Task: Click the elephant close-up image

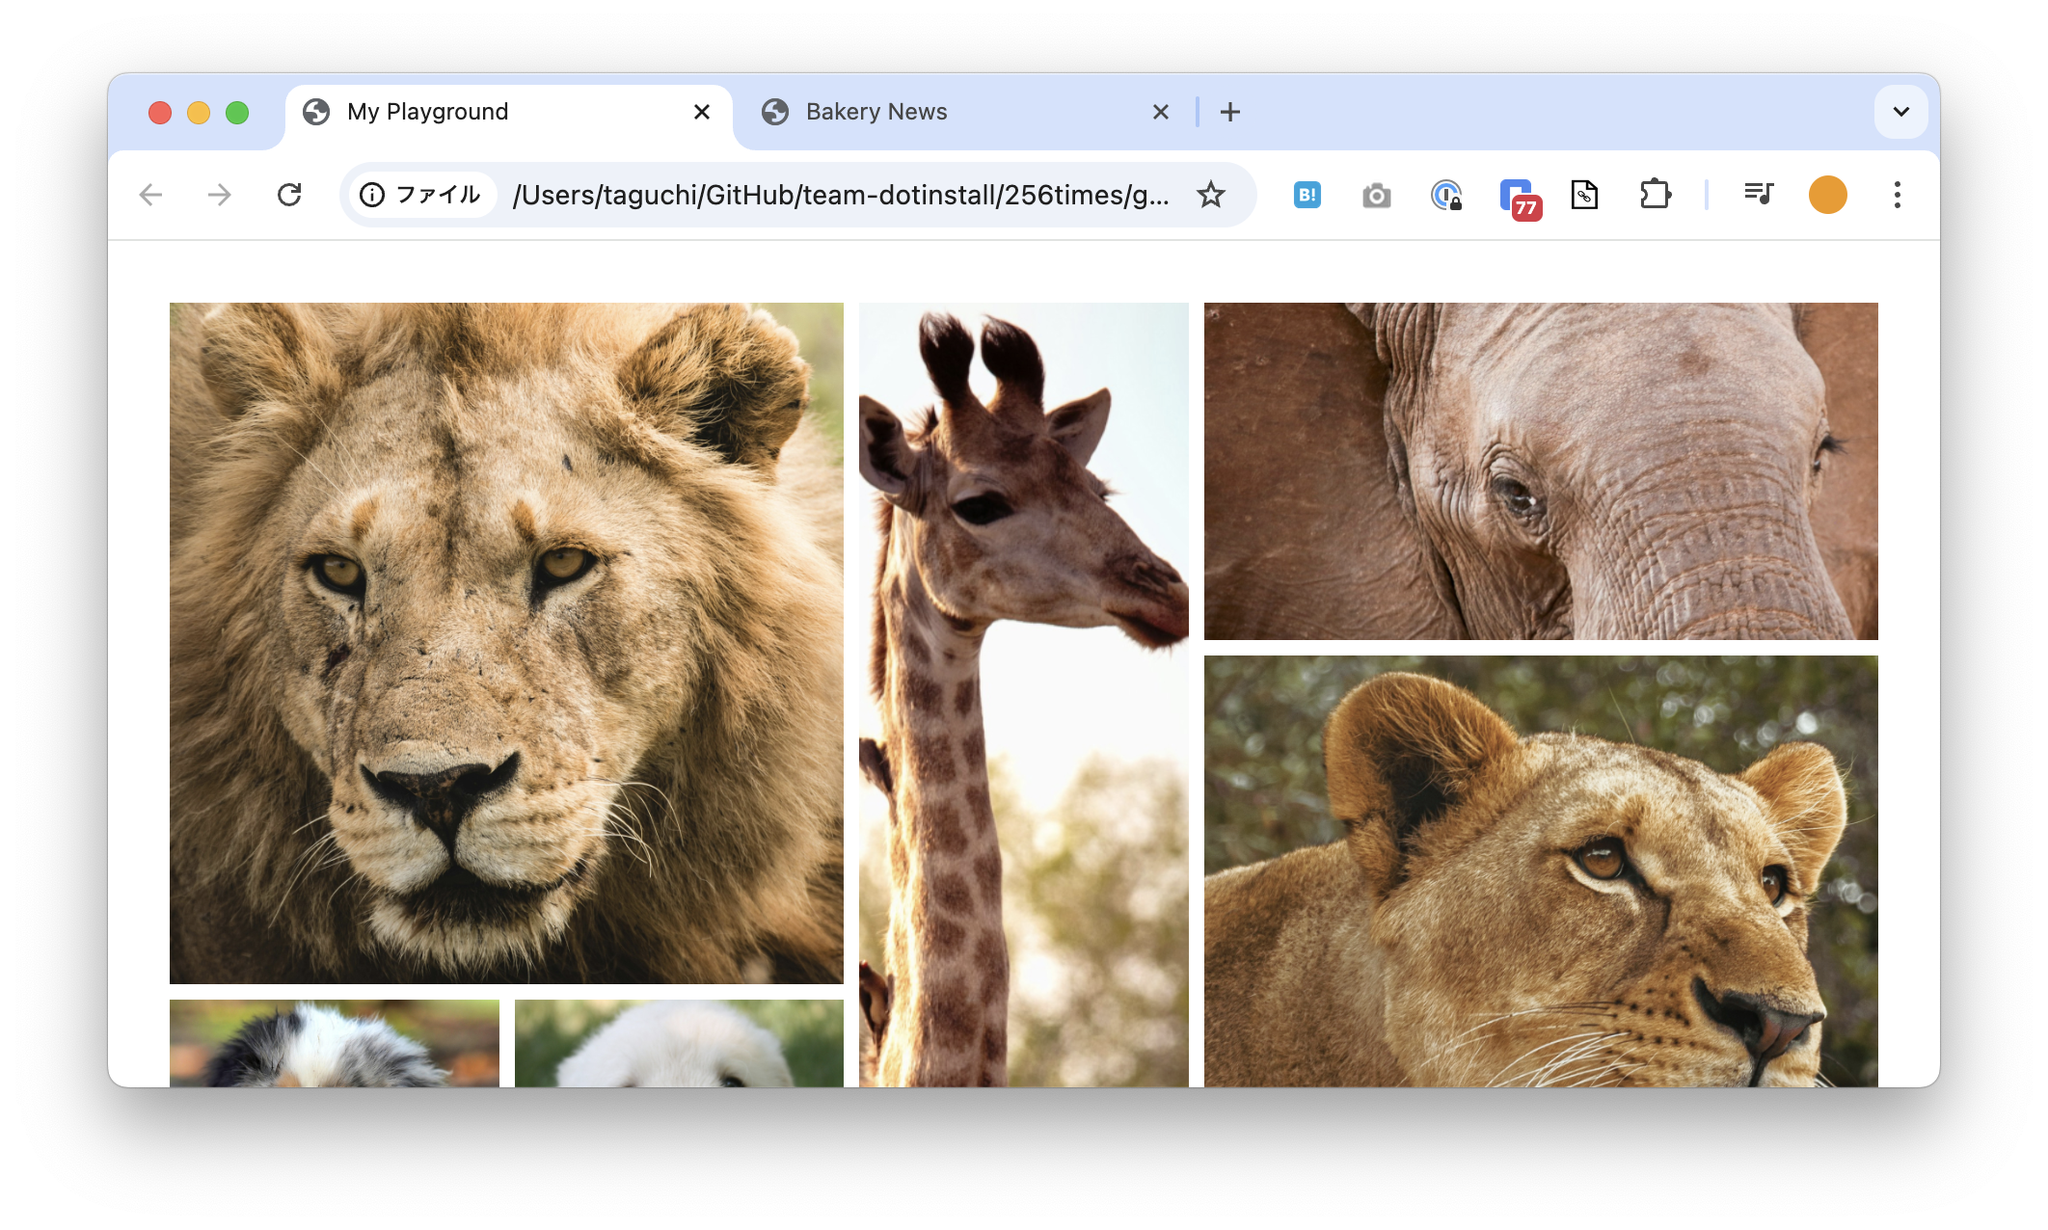Action: pyautogui.click(x=1540, y=470)
